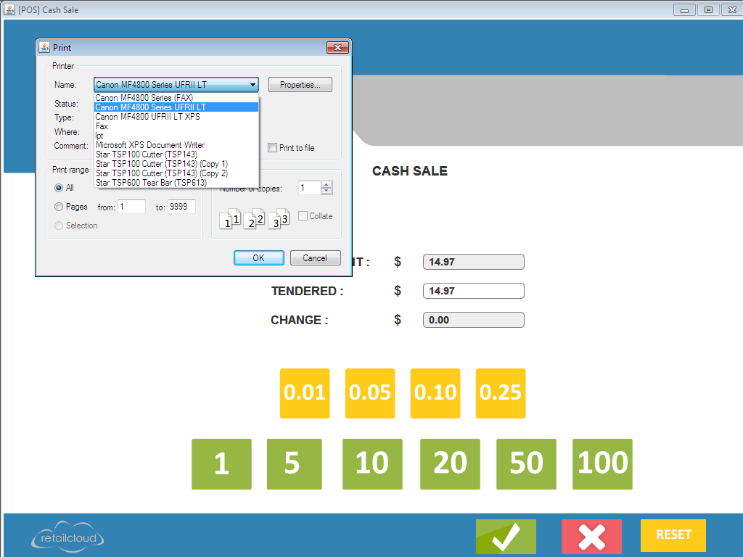Maximize the POS Cash Sale window
The image size is (743, 557).
pos(708,10)
